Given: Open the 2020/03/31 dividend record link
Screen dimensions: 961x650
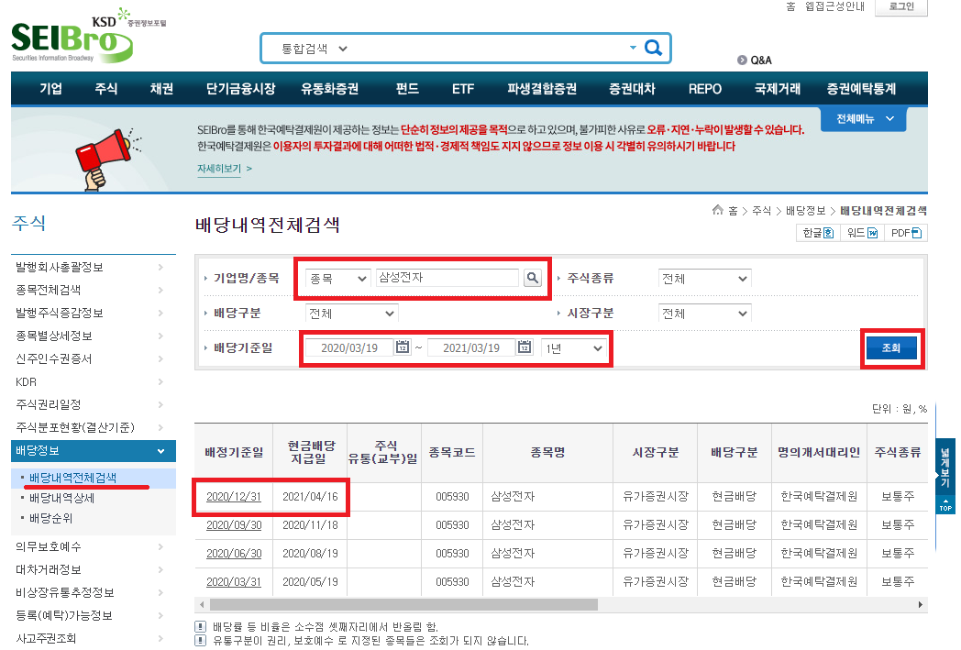Looking at the screenshot, I should coord(234,581).
